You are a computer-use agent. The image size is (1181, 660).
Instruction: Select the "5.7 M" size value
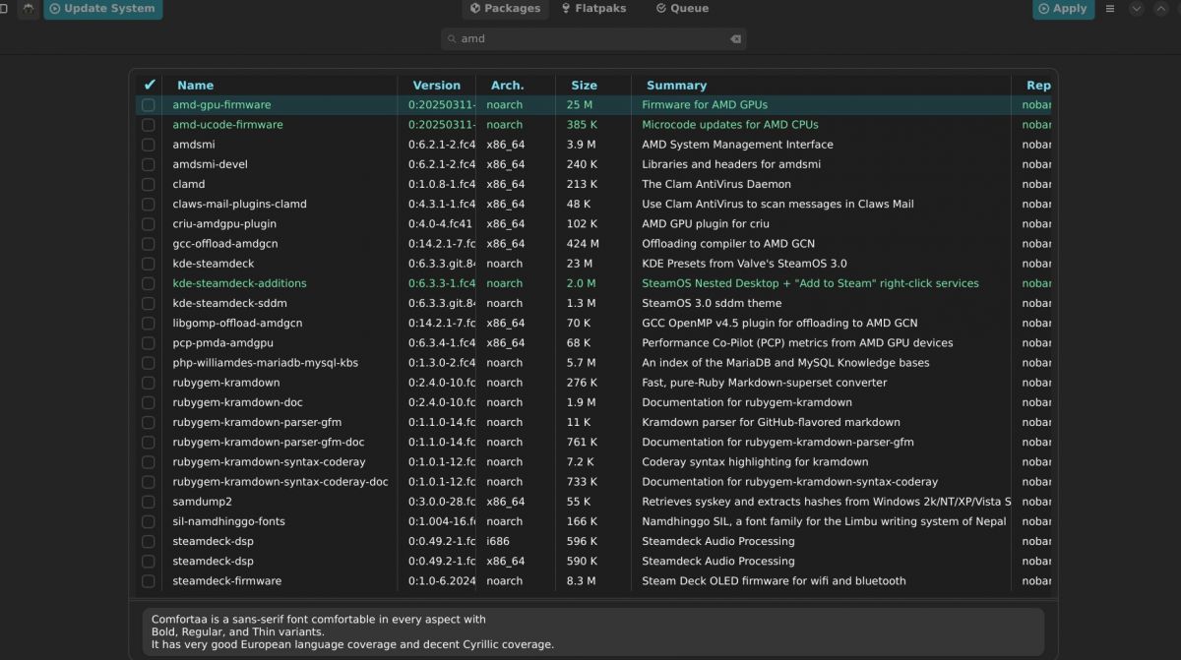coord(581,363)
